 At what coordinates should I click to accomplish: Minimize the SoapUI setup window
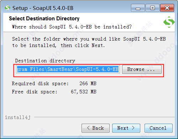point(138,8)
